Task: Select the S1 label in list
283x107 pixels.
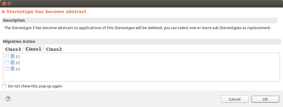Action: coord(17,57)
